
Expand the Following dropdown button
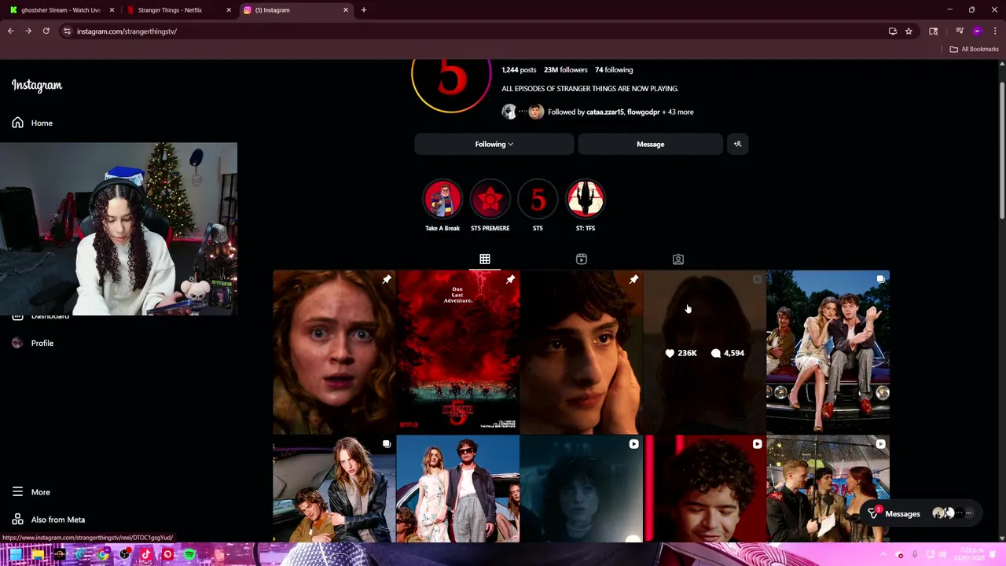(x=494, y=144)
